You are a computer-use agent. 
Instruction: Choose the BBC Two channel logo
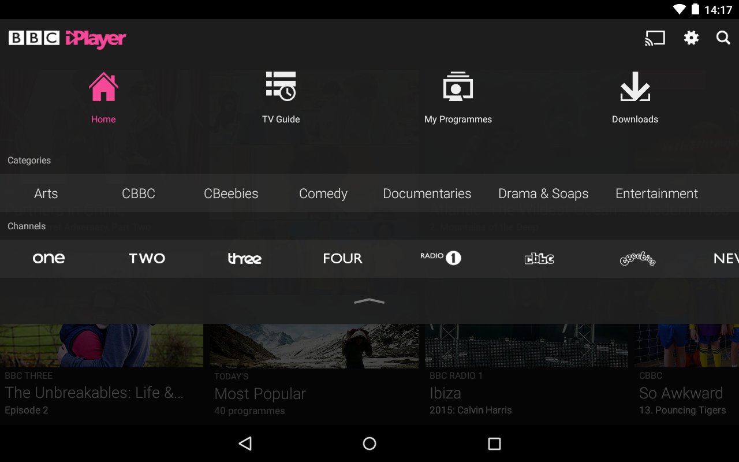tap(147, 258)
